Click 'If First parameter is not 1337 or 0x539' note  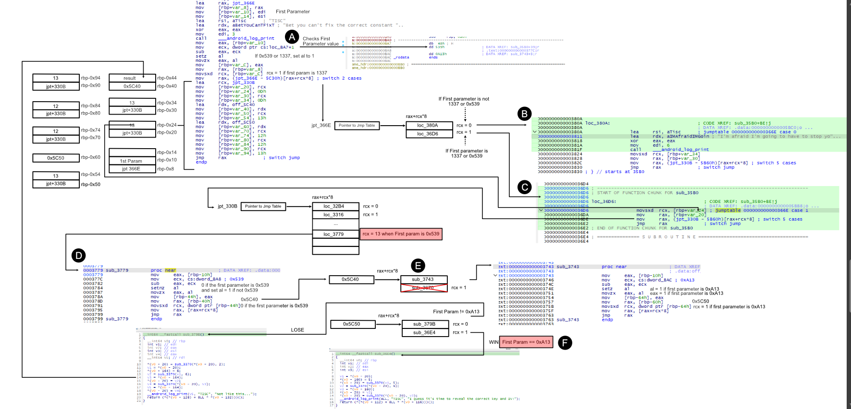coord(464,101)
